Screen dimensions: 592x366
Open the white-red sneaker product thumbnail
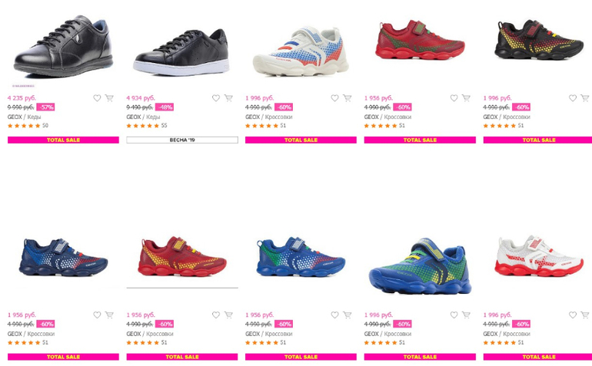(x=539, y=256)
